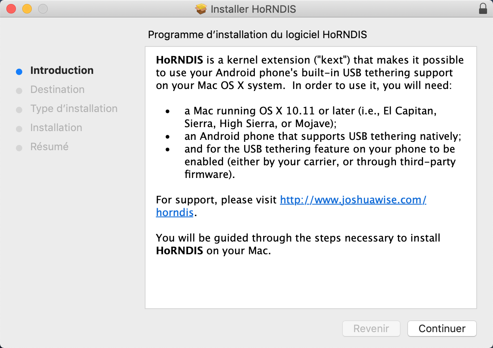The height and width of the screenshot is (348, 493).
Task: Select the Destination step label
Action: point(57,90)
